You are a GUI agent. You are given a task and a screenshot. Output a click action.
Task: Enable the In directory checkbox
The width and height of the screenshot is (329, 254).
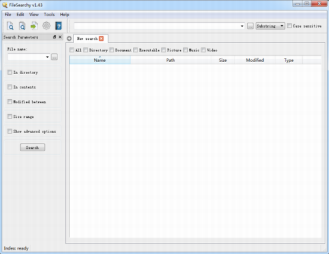pyautogui.click(x=10, y=72)
